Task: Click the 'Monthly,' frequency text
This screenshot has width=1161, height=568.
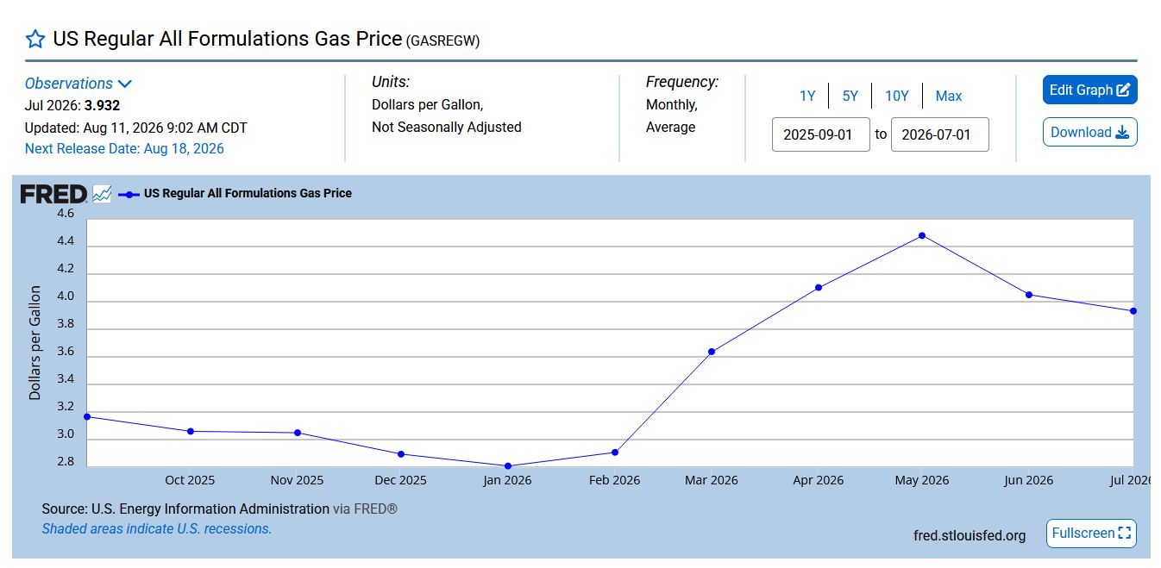Action: [672, 104]
